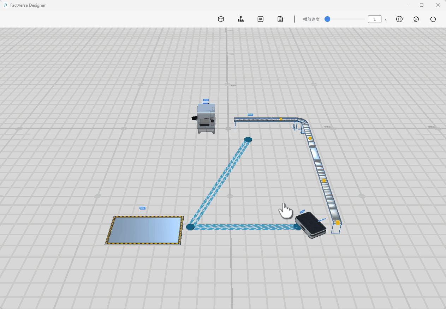Open the code script icon
446x309 pixels.
(x=260, y=19)
